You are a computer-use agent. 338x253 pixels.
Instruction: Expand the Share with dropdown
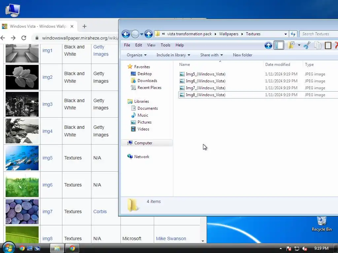pos(212,55)
